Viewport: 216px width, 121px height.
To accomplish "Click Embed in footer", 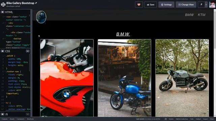I will point(198,119).
